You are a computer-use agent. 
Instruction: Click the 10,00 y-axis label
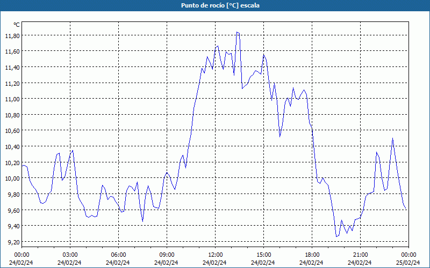click(12, 178)
